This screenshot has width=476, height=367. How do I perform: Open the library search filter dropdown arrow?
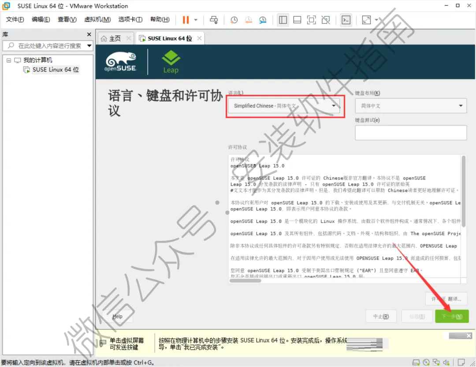89,45
